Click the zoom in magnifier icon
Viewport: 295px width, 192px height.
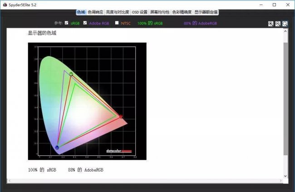270,24
